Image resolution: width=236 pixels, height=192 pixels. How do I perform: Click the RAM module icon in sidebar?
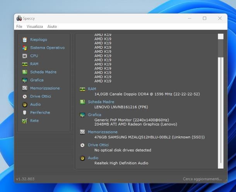click(25, 64)
